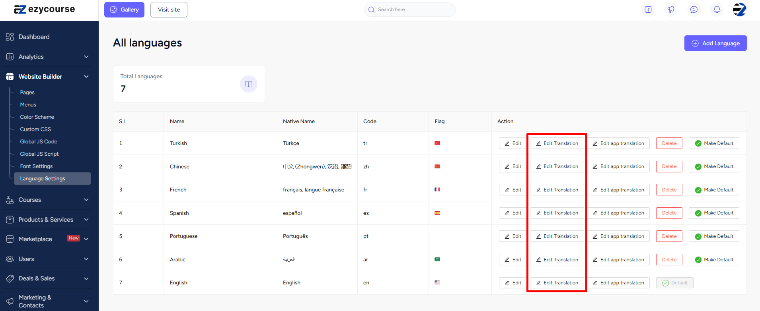Click the Courses sidebar icon
Image resolution: width=760 pixels, height=311 pixels.
coord(10,200)
